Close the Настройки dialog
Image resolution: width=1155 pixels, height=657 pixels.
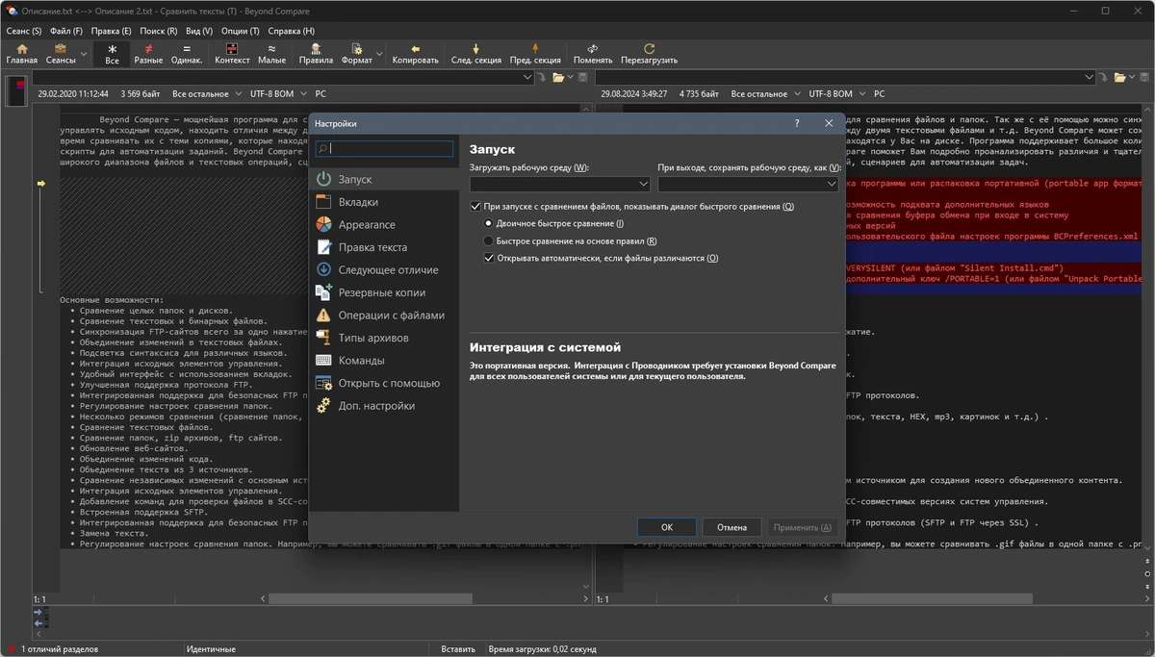[x=829, y=123]
